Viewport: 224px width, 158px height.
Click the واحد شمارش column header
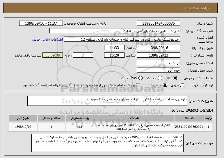80,118
